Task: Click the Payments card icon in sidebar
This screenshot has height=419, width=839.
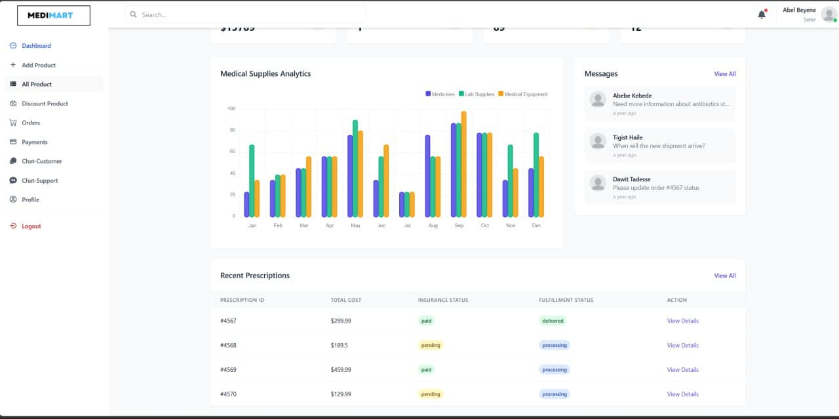Action: click(13, 142)
